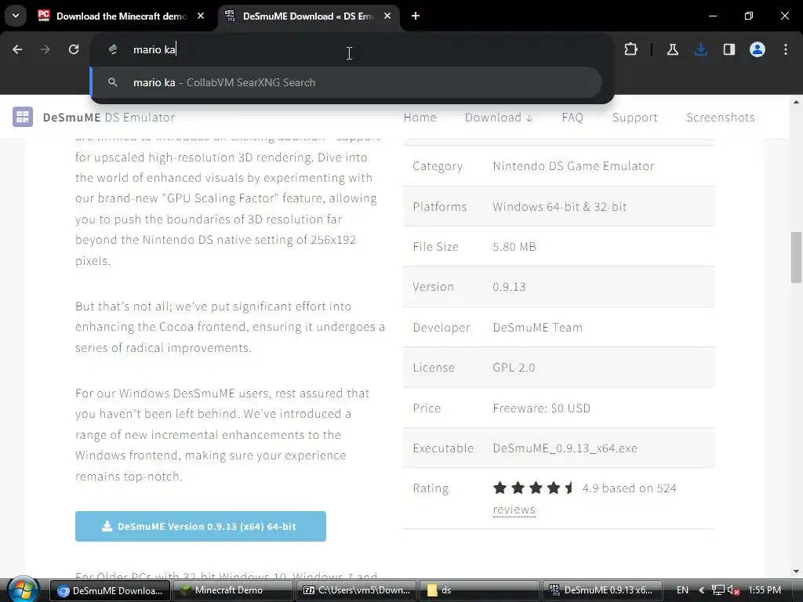Close the DeSmuME Download tab

point(387,16)
